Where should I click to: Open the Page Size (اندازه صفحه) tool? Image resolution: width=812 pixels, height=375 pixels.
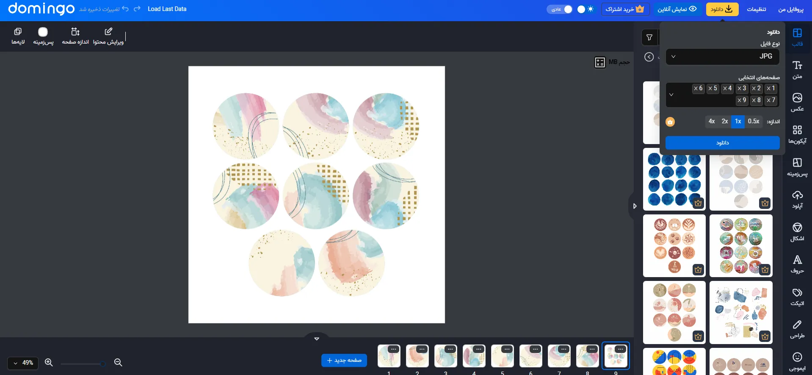tap(75, 36)
